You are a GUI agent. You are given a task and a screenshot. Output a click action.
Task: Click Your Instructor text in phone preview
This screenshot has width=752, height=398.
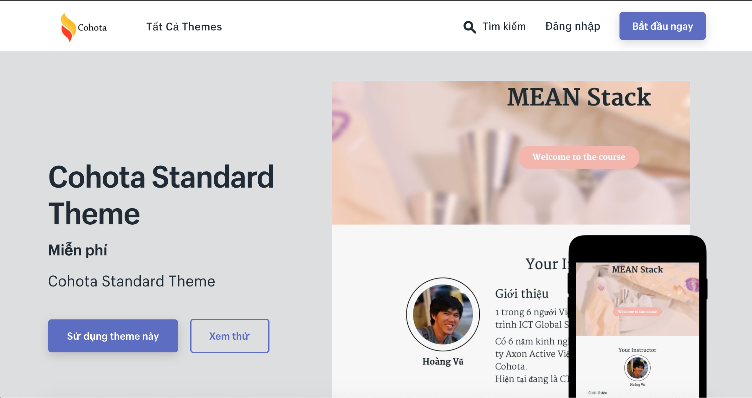point(637,350)
